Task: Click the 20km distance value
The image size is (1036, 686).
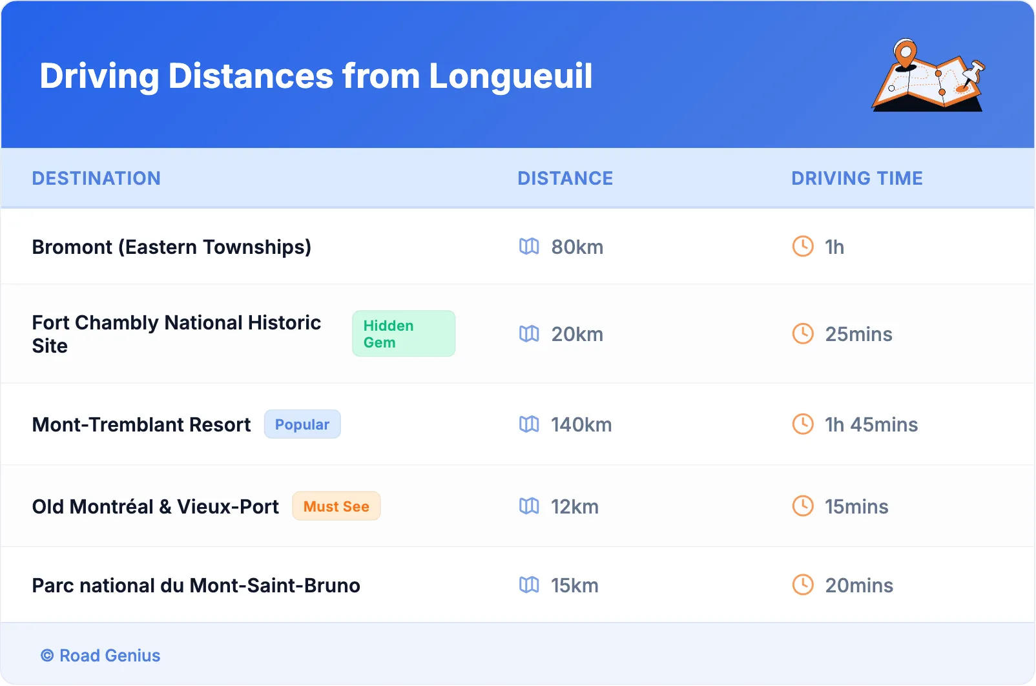Action: coord(577,334)
